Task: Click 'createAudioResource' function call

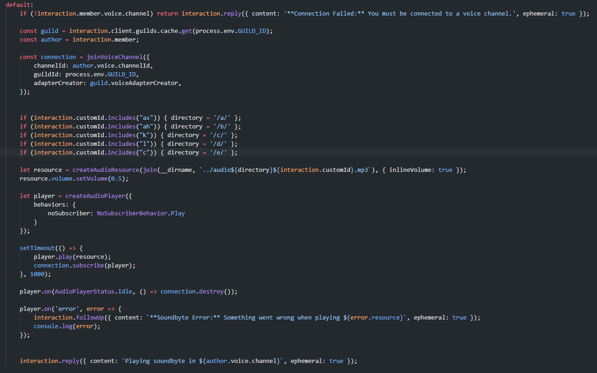Action: pos(106,170)
